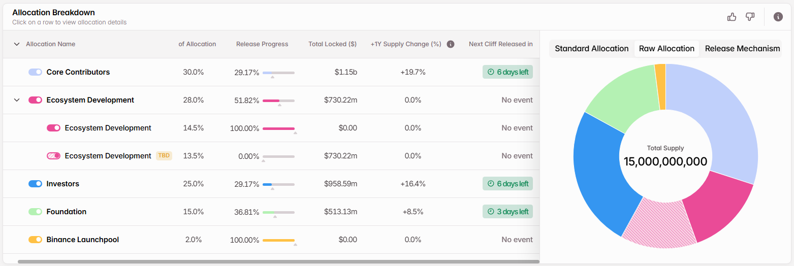Click the Investors row clock icon

coord(491,184)
